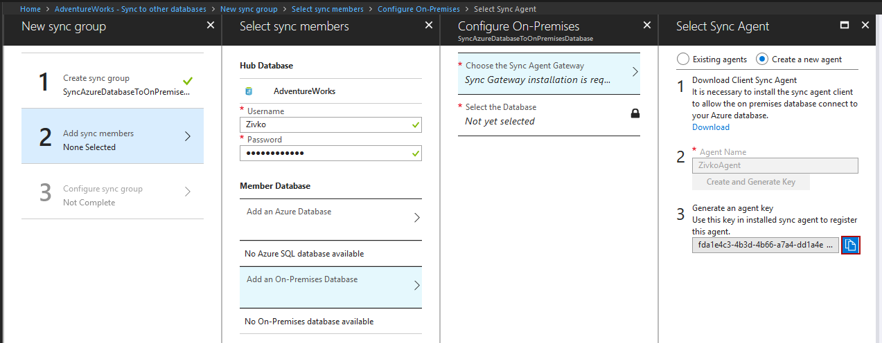882x343 pixels.
Task: Copy the generated agent key
Action: coord(850,245)
